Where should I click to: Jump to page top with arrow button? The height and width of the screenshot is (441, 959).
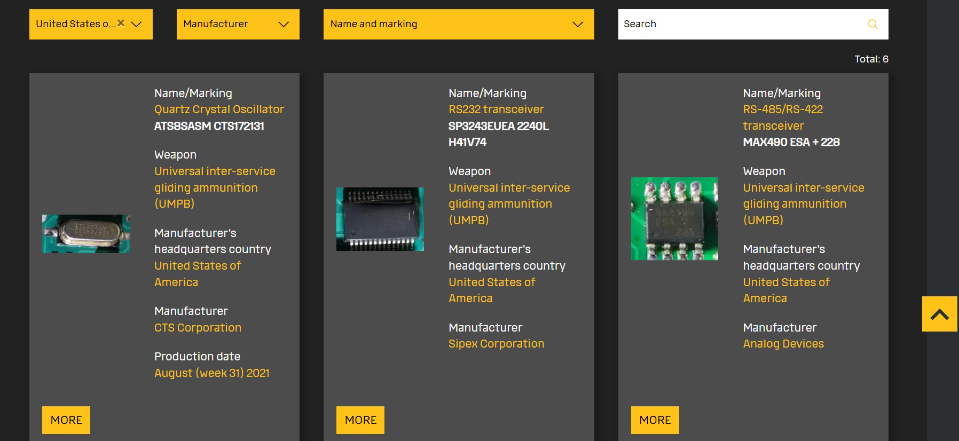pyautogui.click(x=940, y=314)
